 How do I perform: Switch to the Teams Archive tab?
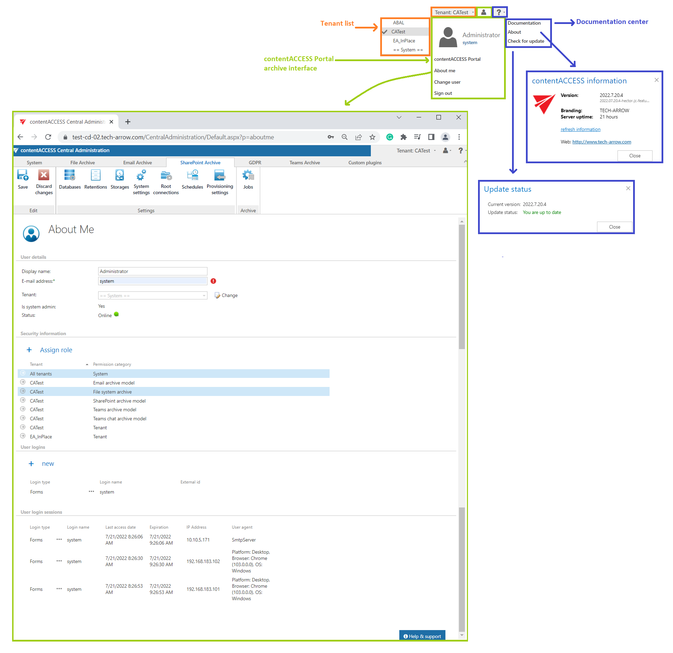click(305, 163)
